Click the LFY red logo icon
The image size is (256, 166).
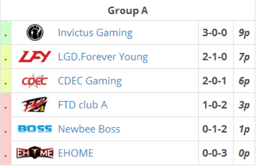[x=35, y=57]
